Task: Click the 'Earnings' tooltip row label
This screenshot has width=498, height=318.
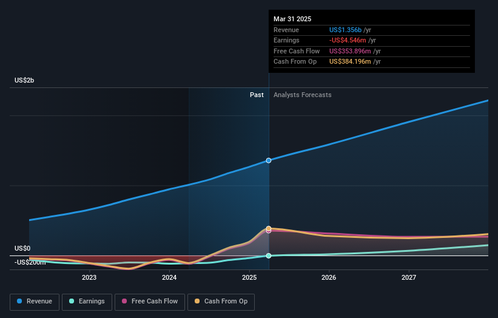Action: point(286,40)
